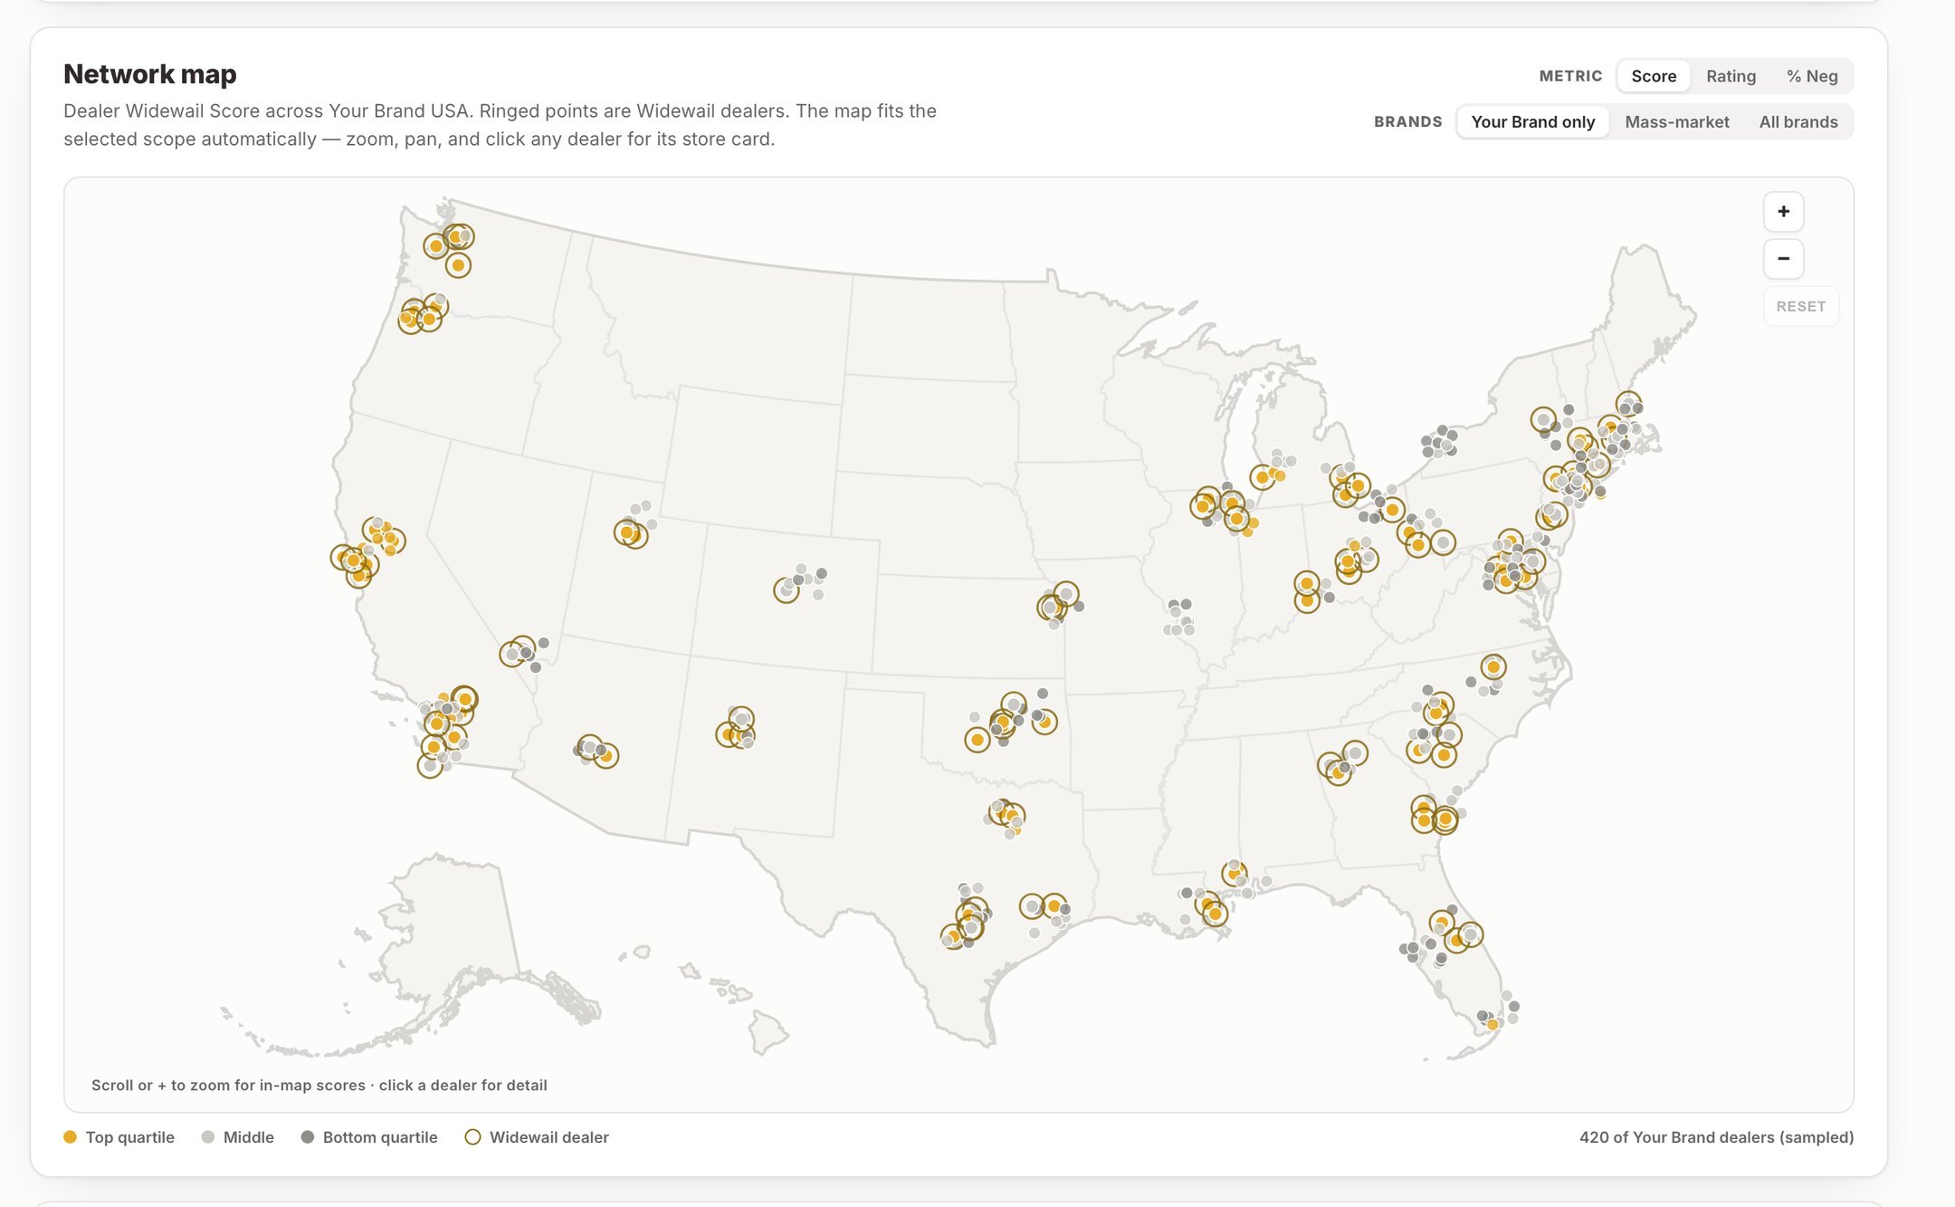Reset the map view

coord(1800,306)
